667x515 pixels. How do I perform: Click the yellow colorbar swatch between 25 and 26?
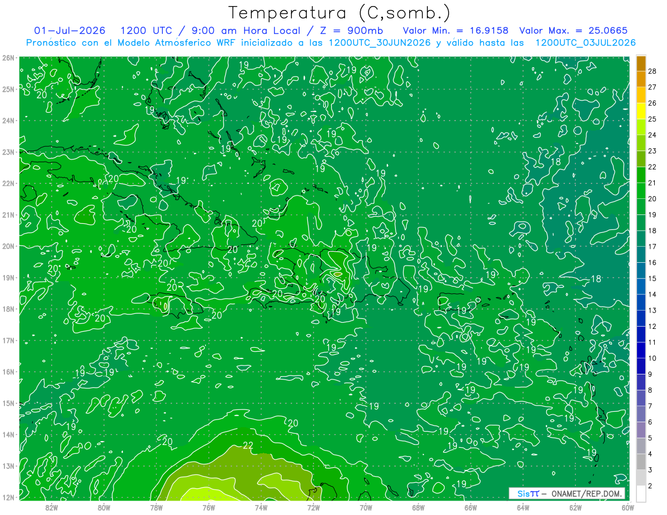[641, 111]
